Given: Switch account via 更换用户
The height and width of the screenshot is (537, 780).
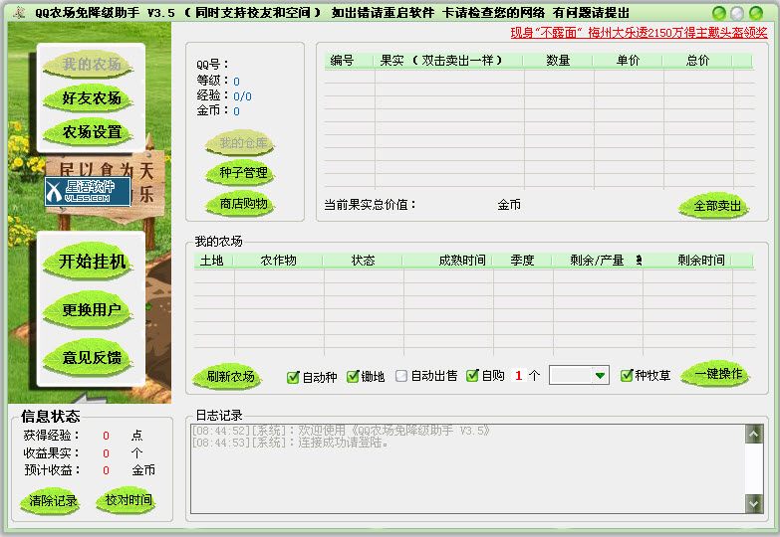Looking at the screenshot, I should (x=90, y=309).
